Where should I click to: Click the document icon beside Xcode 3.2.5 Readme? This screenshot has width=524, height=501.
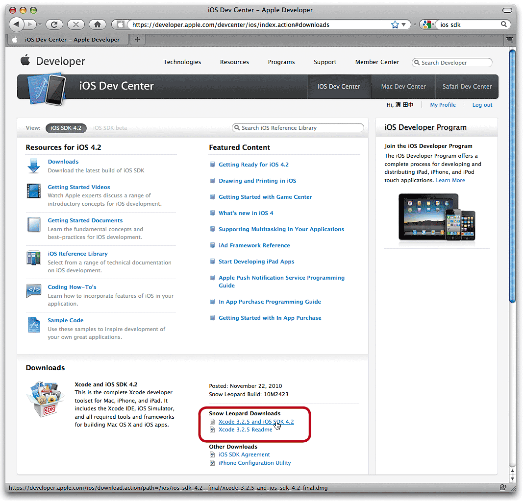(212, 430)
